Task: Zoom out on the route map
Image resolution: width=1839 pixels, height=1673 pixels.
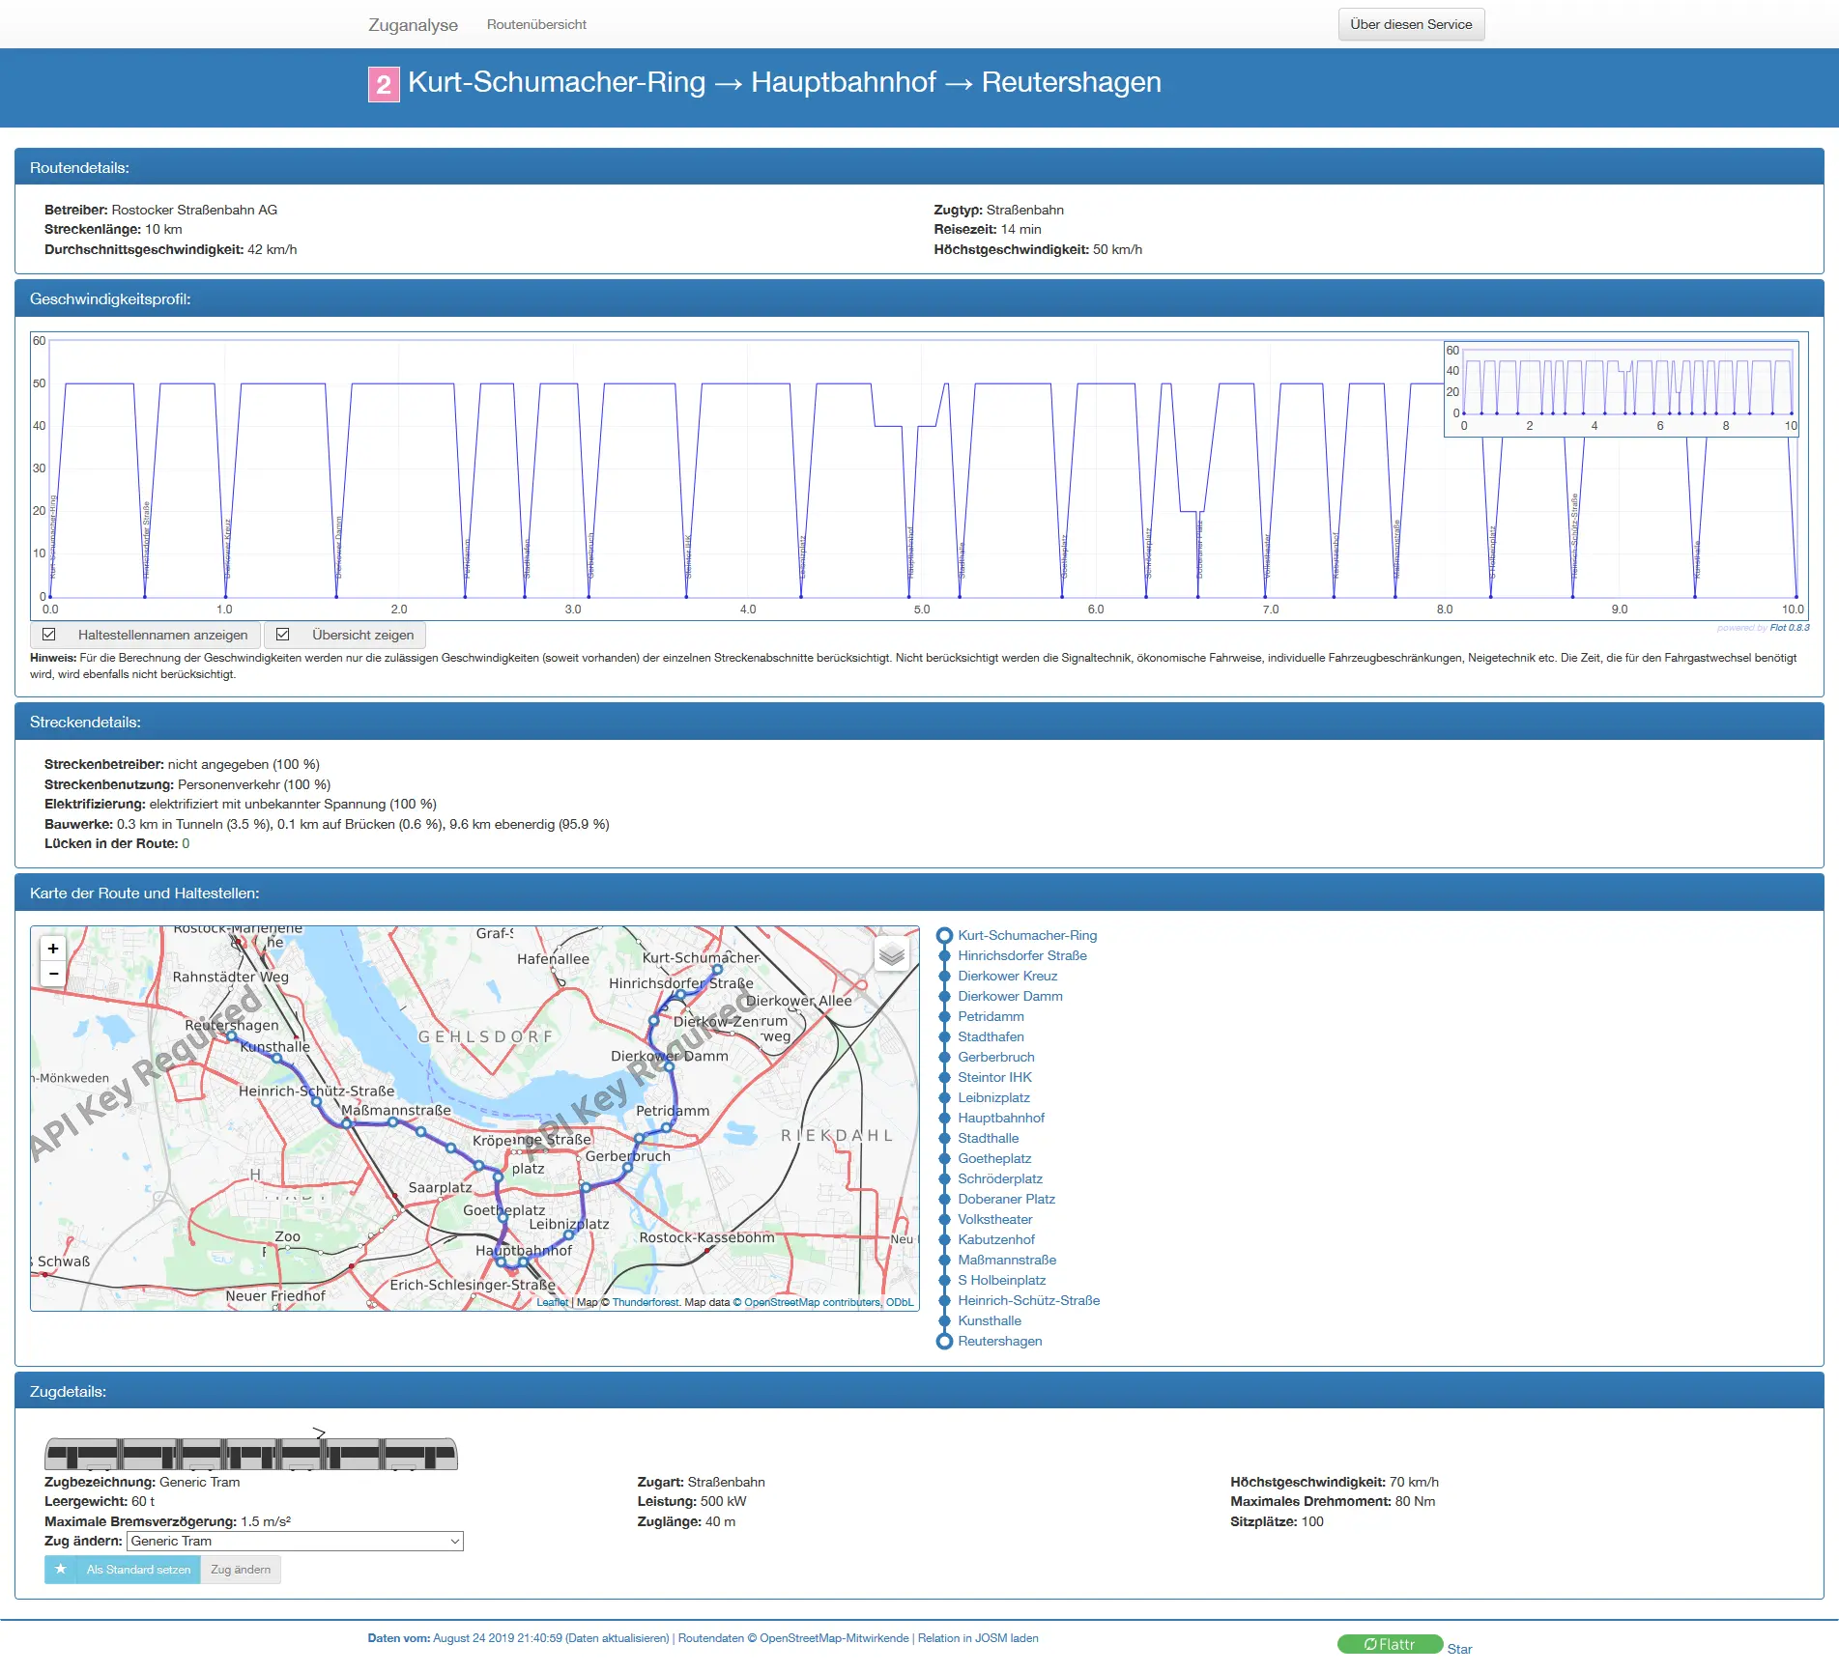Action: pyautogui.click(x=53, y=974)
